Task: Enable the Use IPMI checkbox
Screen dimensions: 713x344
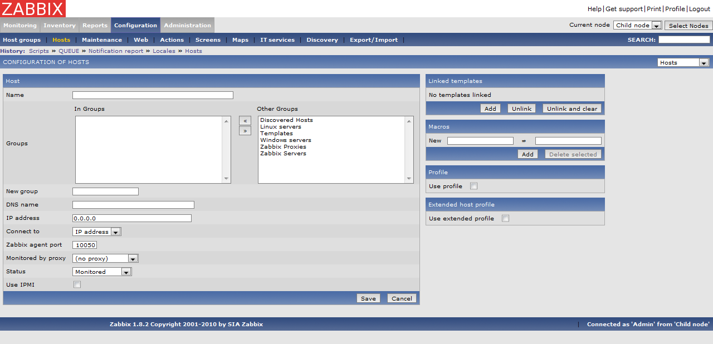Action: tap(77, 284)
